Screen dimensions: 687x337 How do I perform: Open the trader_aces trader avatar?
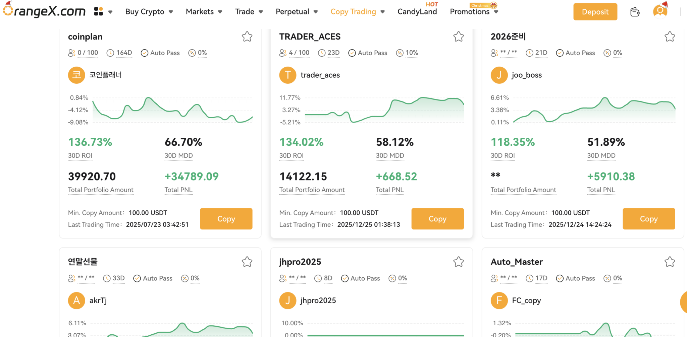point(288,75)
